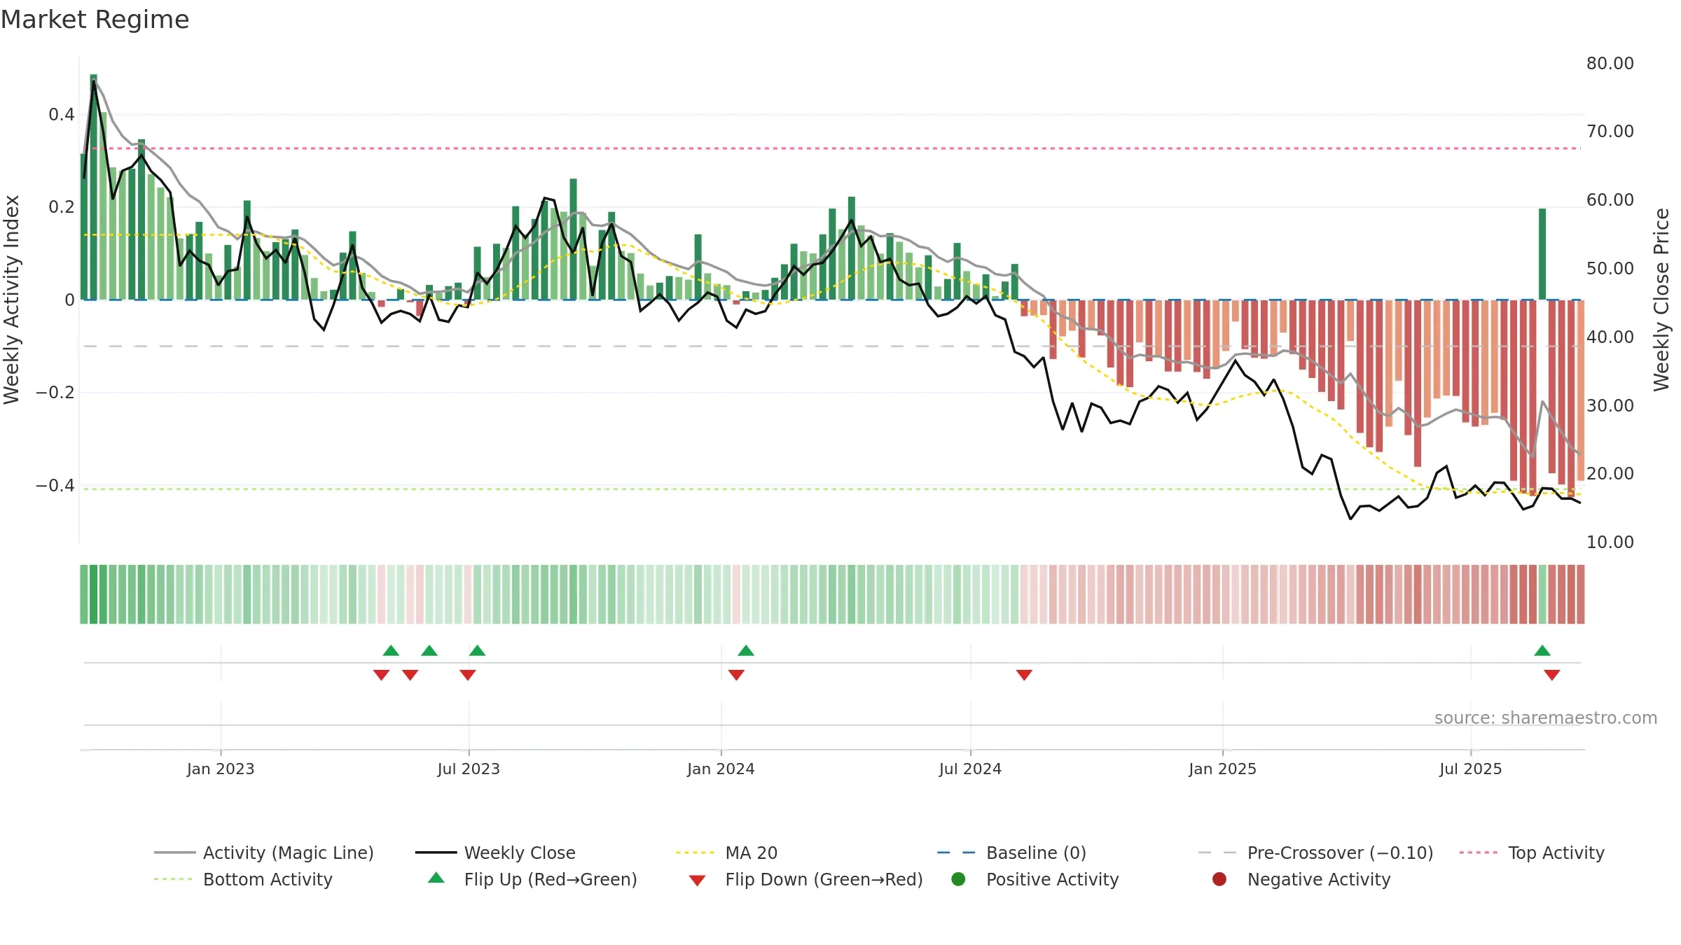Select the Flip Down marker at Jan 2024

pyautogui.click(x=736, y=675)
